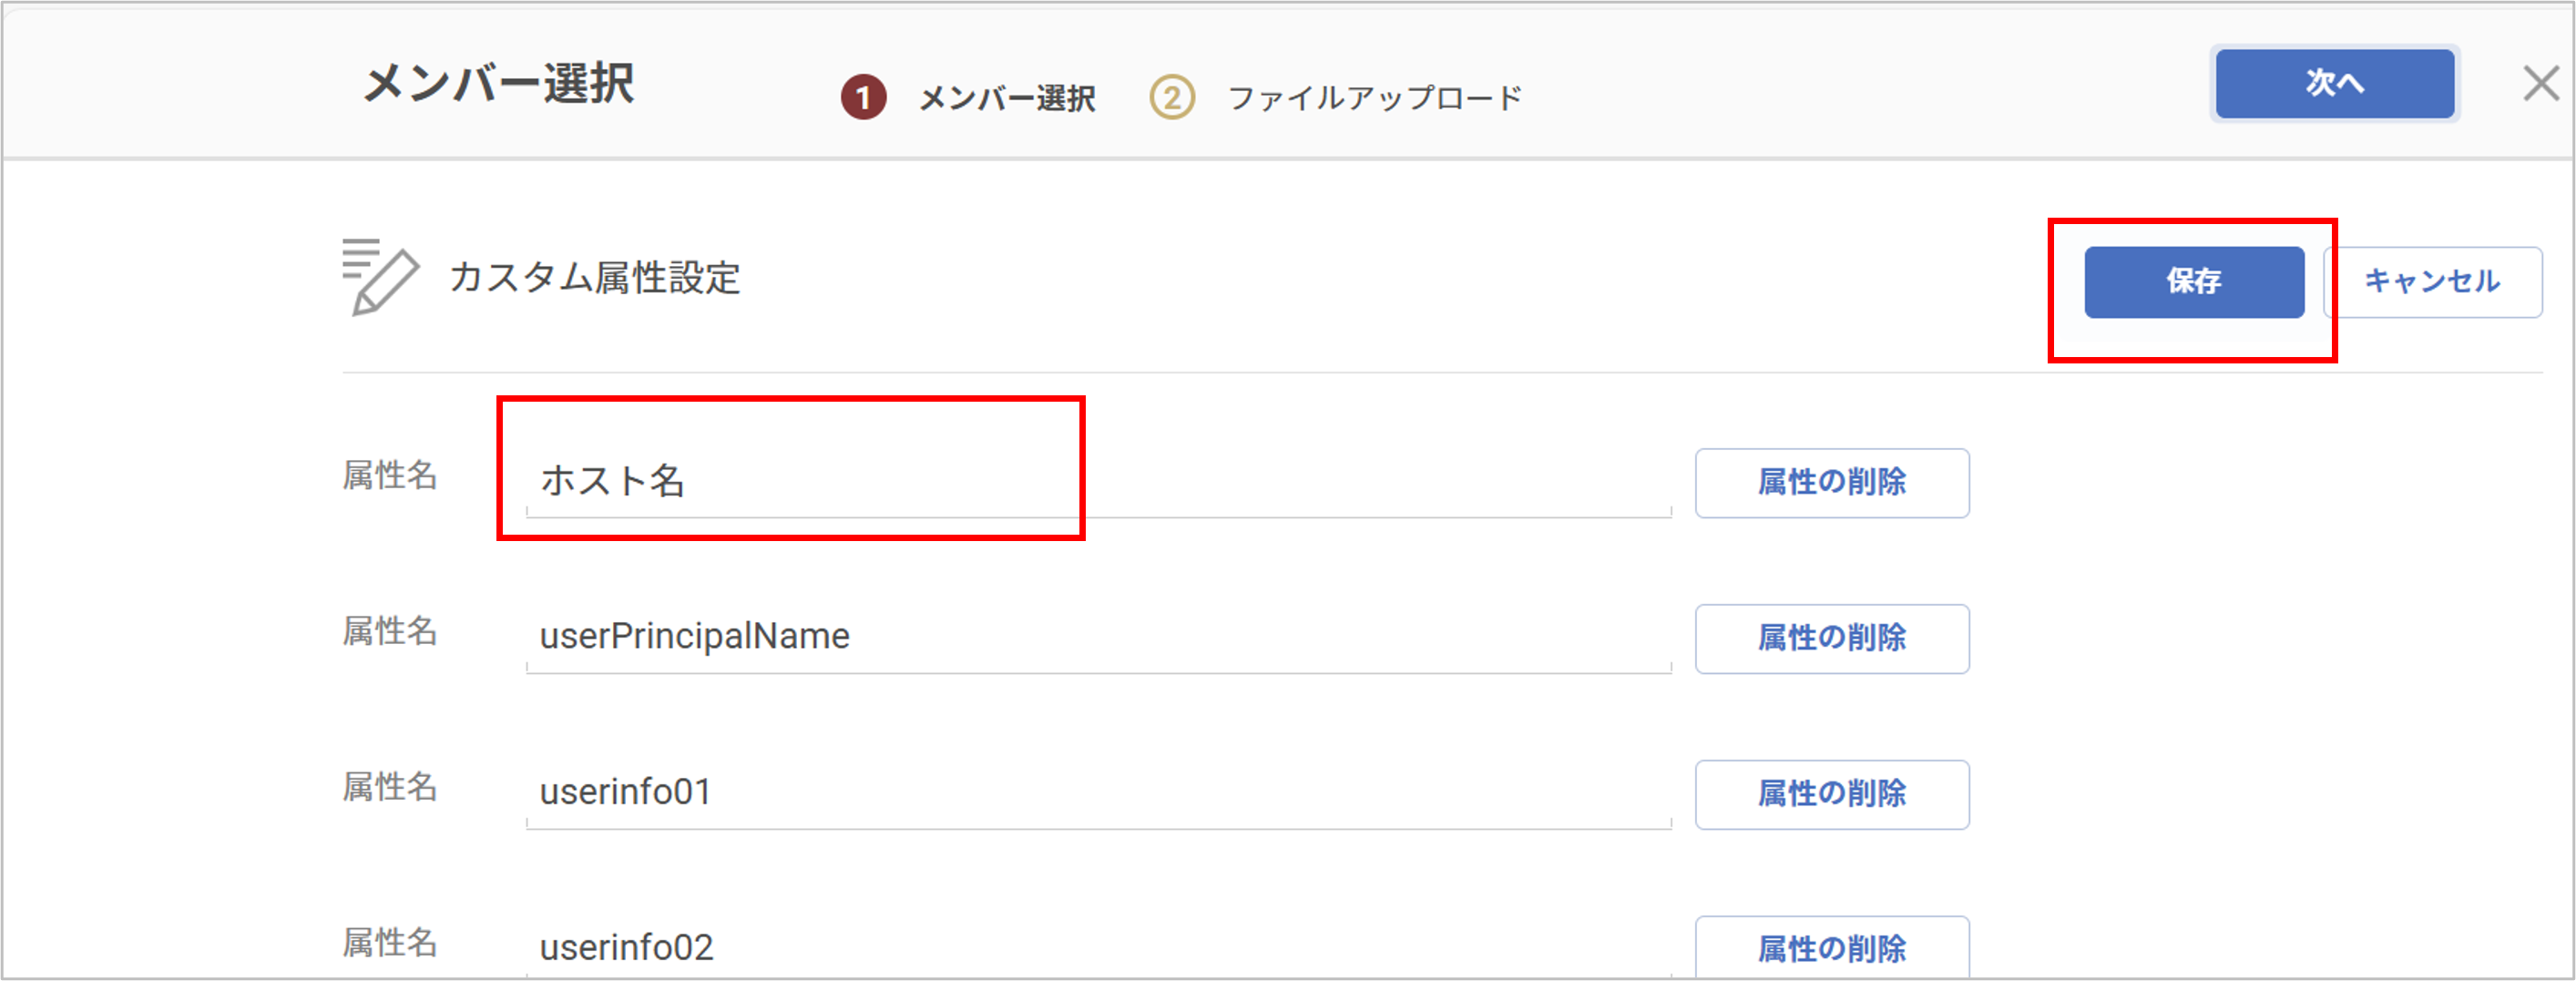Image resolution: width=2576 pixels, height=981 pixels.
Task: Open the メンバー選択 step label
Action: [x=1007, y=98]
